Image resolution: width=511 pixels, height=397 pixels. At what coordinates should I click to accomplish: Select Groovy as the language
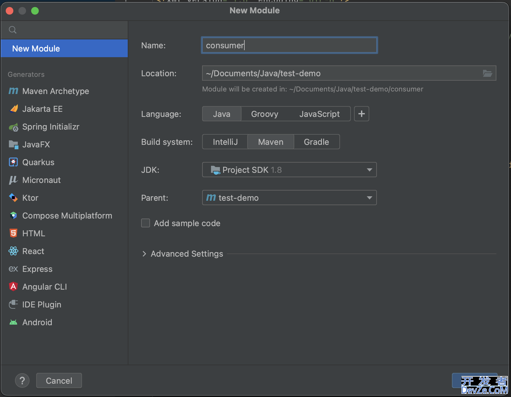pyautogui.click(x=265, y=114)
